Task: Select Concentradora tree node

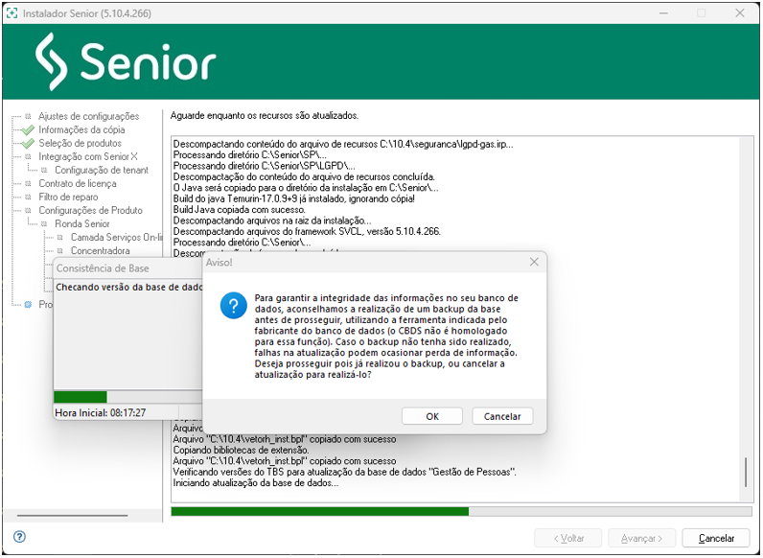Action: tap(101, 251)
